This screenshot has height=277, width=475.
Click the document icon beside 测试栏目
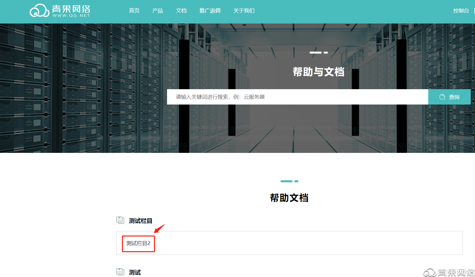click(120, 220)
